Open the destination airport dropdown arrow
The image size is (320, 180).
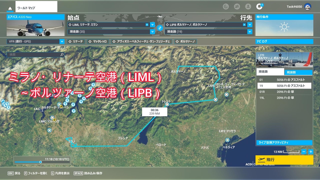point(249,25)
